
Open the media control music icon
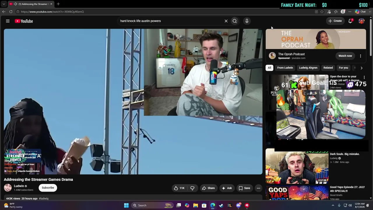point(329,12)
